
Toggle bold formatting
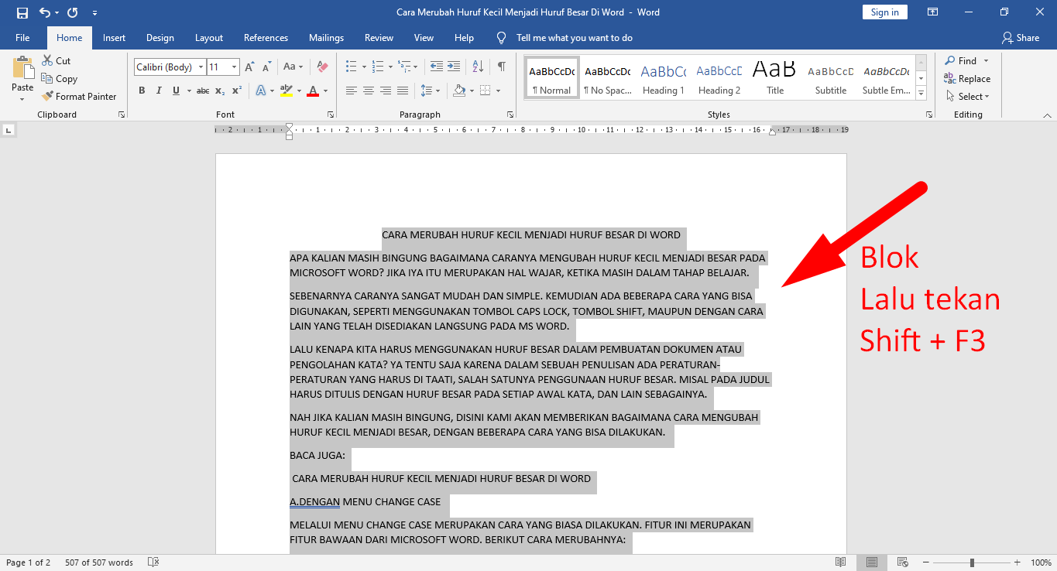142,91
